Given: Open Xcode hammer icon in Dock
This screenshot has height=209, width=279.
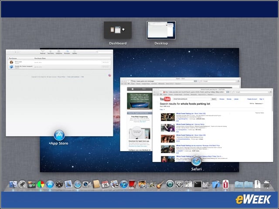Looking at the screenshot, I should coord(216,185).
